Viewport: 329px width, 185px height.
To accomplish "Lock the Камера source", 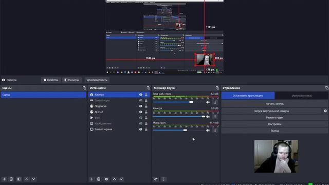I will [x=146, y=95].
